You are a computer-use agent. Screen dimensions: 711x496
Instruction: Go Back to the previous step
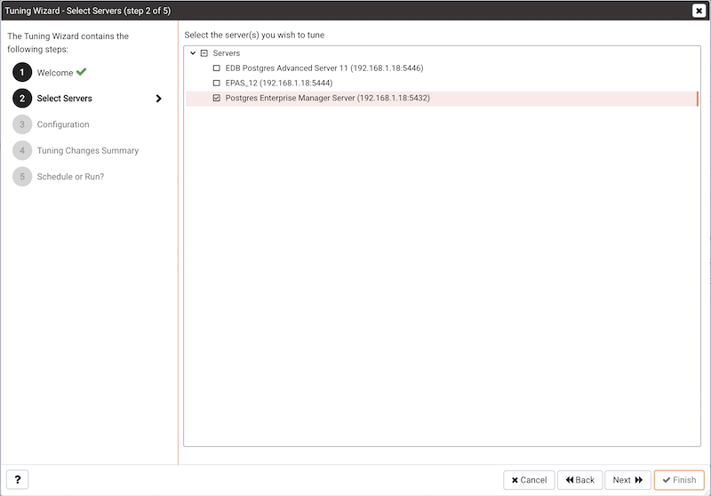[x=580, y=480]
